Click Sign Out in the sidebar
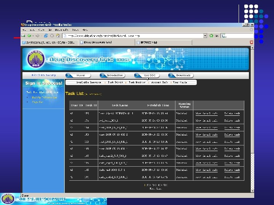The width and height of the screenshot is (274, 205). click(x=38, y=102)
